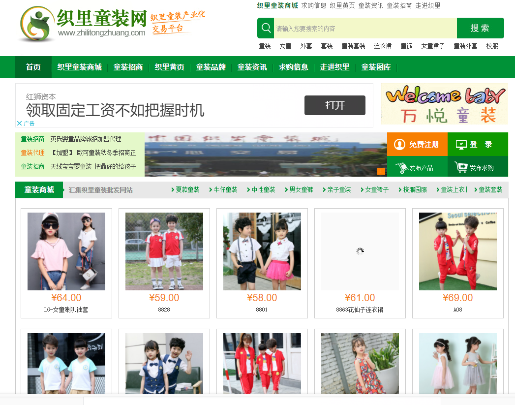Open product LG-女童喇叭袖套 image
Viewport: 515px width, 405px height.
(66, 251)
